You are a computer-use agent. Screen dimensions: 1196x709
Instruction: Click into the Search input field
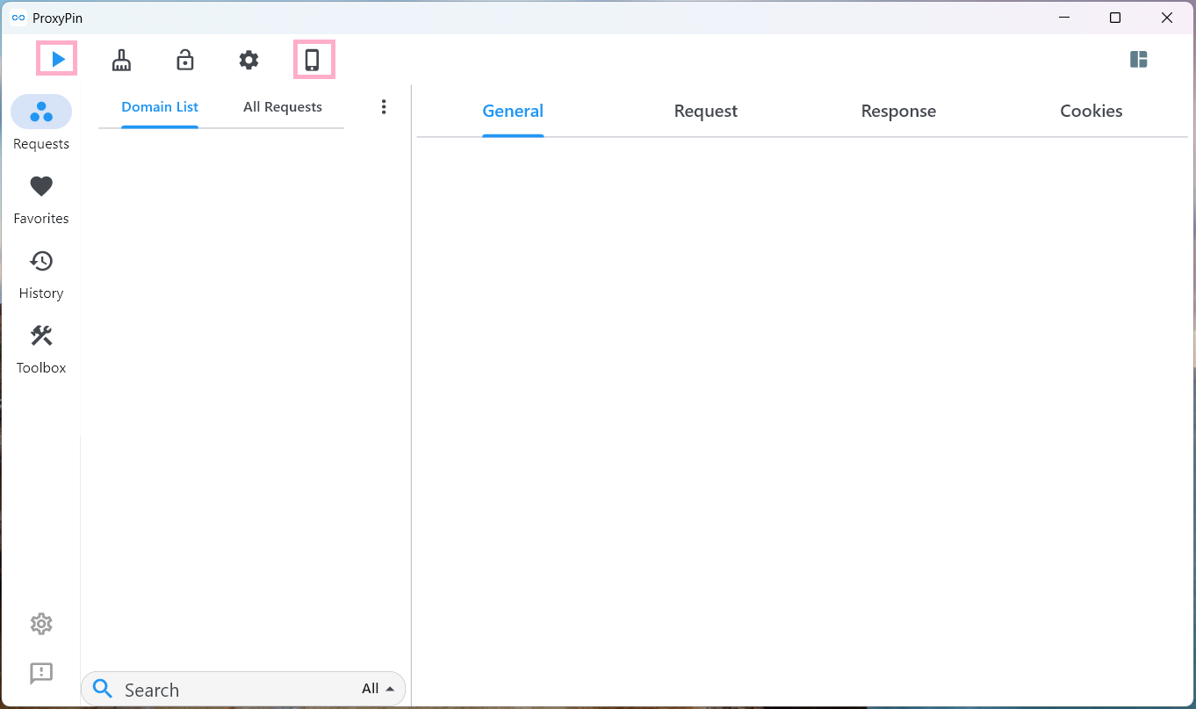point(237,690)
